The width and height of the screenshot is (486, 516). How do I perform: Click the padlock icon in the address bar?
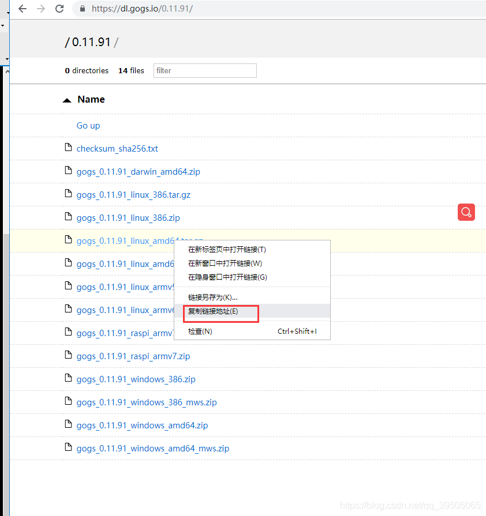83,9
